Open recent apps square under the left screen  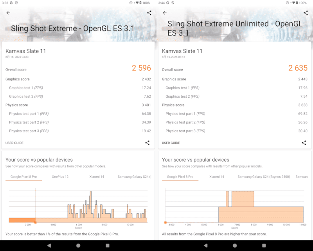coord(108,246)
